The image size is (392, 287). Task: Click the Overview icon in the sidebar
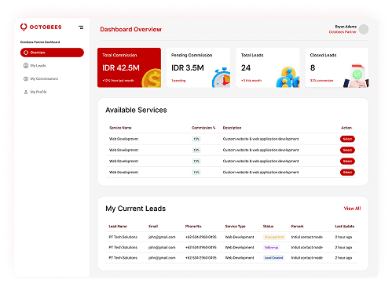pos(26,53)
